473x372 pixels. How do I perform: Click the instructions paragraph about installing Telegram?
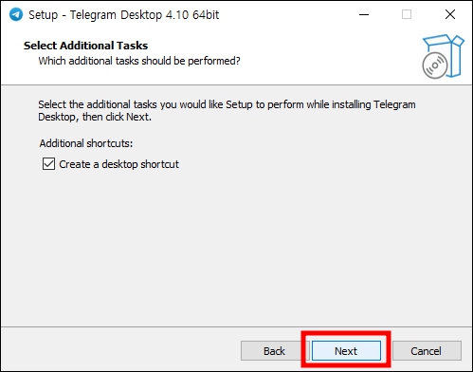227,110
